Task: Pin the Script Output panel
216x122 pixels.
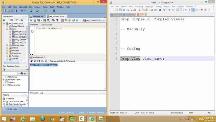Action: point(31,61)
